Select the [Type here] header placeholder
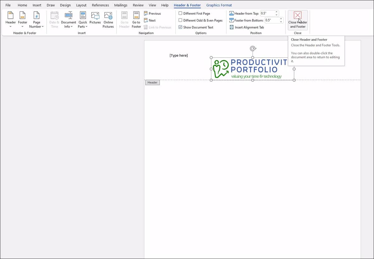The width and height of the screenshot is (374, 259). click(179, 55)
